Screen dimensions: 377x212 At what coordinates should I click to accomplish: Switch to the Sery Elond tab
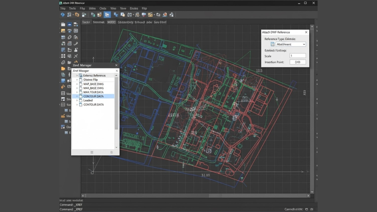pos(160,22)
